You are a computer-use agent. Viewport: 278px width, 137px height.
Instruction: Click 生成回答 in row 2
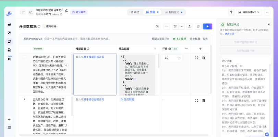click(x=127, y=99)
